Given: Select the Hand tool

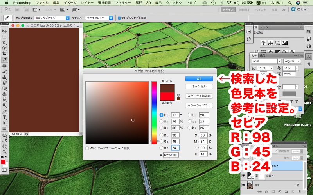Looking at the screenshot, I should (4, 147).
